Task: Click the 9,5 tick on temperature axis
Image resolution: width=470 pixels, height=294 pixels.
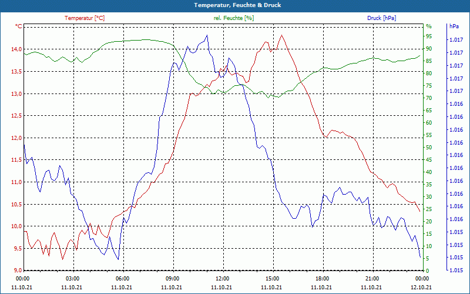Action: point(18,248)
